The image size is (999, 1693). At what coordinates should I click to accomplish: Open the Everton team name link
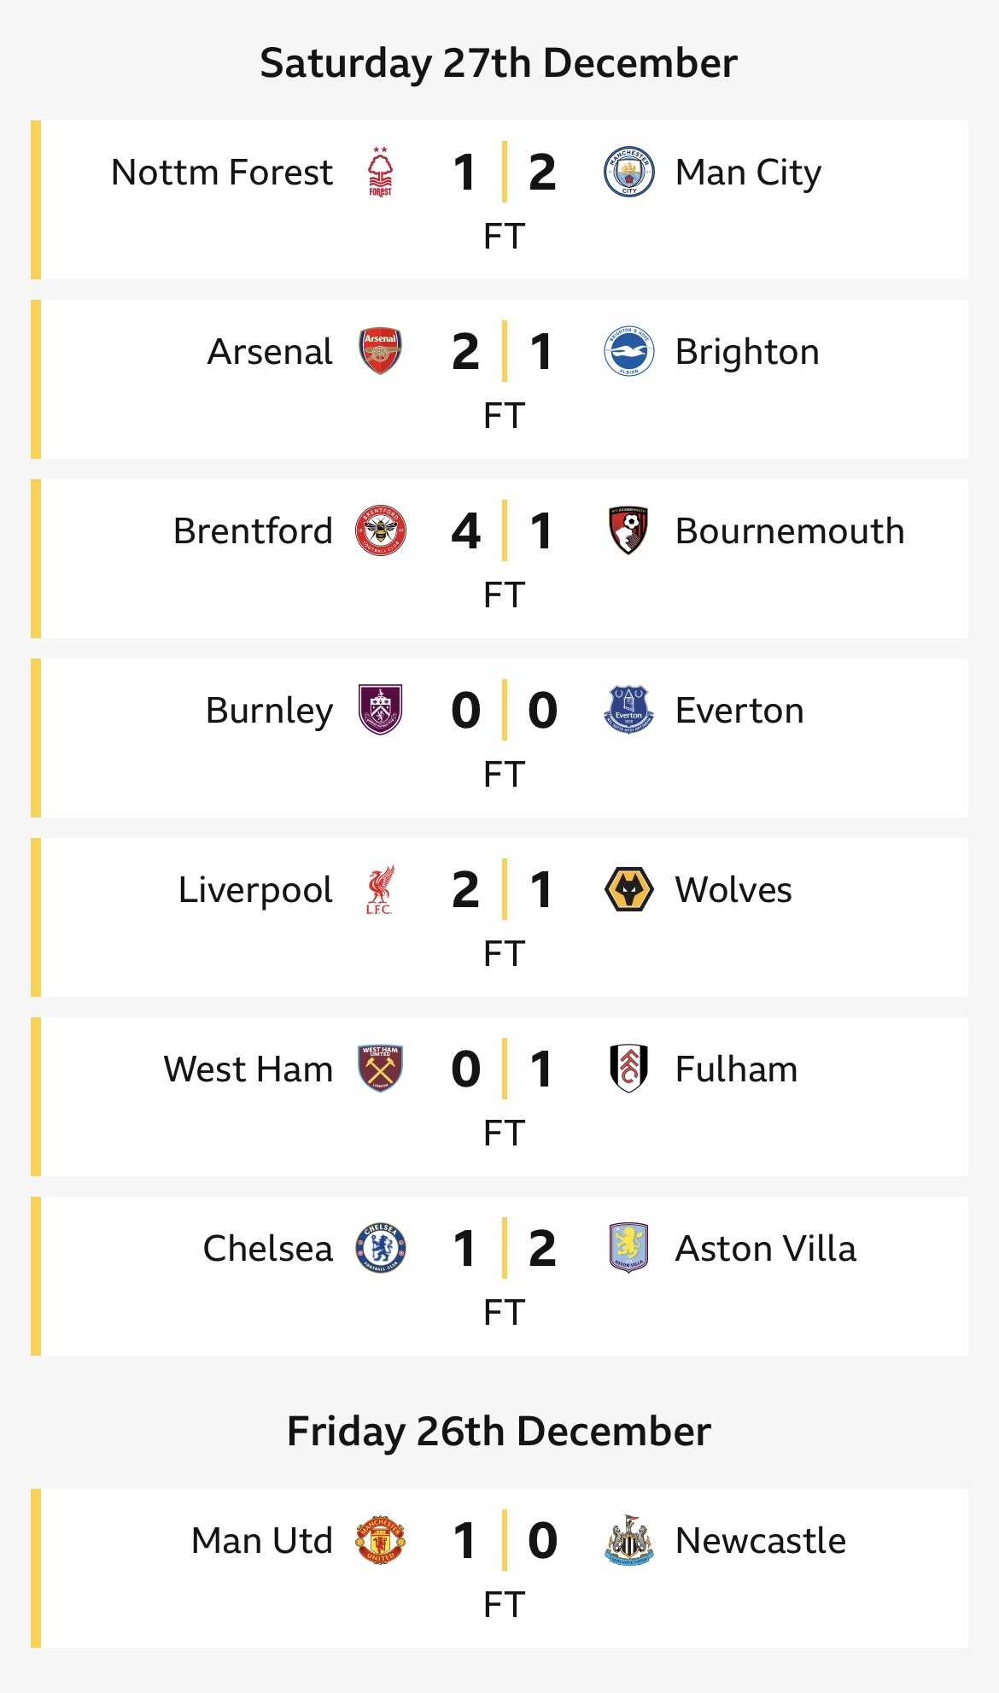point(739,711)
